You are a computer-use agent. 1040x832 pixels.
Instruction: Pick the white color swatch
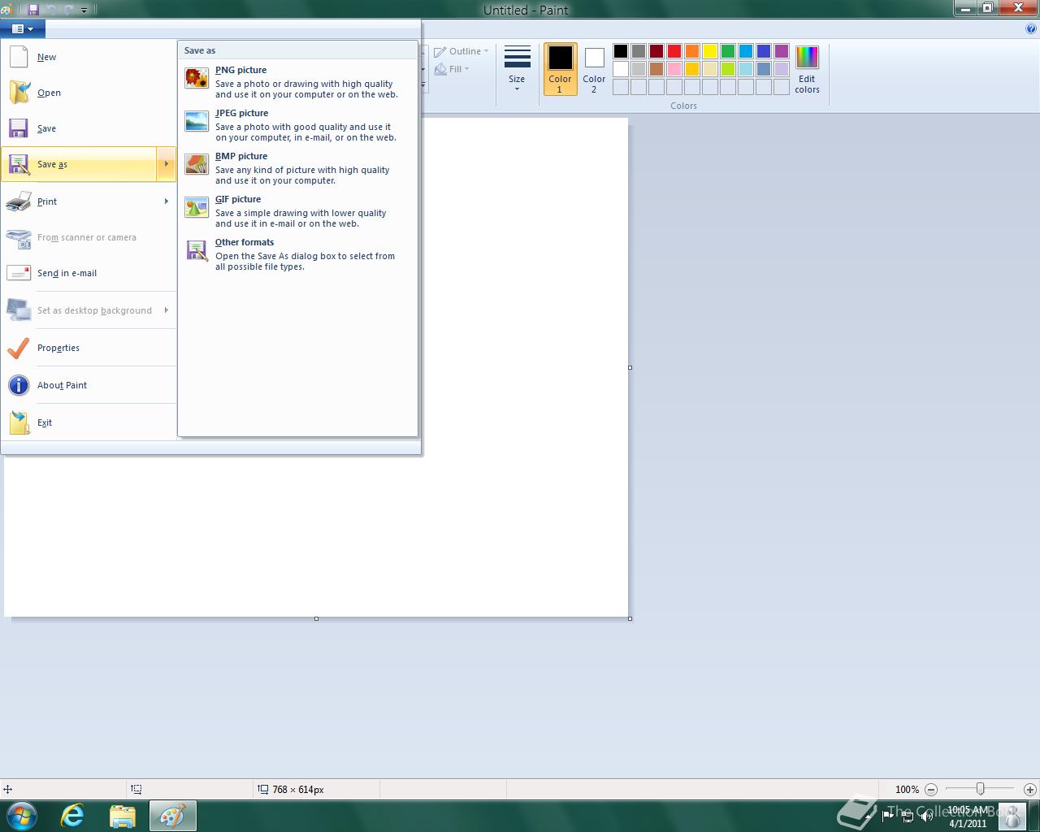point(621,69)
